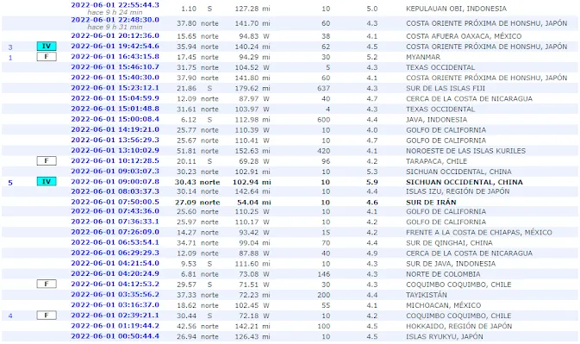Image resolution: width=580 pixels, height=344 pixels.
Task: Open the 2022-06-01 14:19:21.0 event link
Action: pos(115,129)
